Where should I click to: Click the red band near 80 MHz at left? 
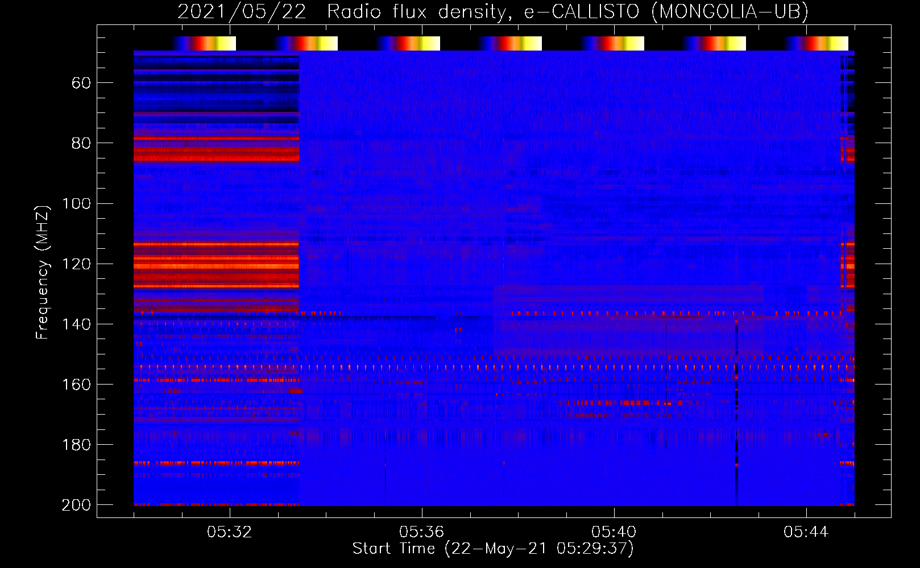pyautogui.click(x=216, y=149)
